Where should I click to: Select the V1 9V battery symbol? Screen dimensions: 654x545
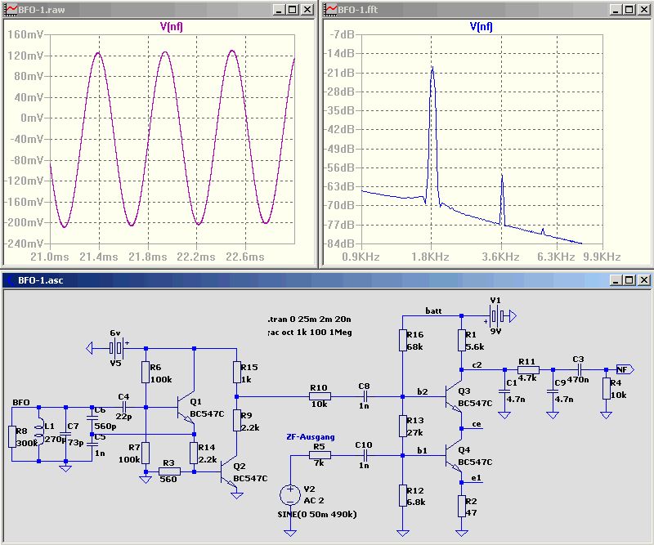pyautogui.click(x=495, y=316)
